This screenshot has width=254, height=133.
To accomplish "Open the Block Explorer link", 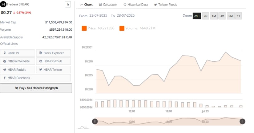I will (54, 53).
